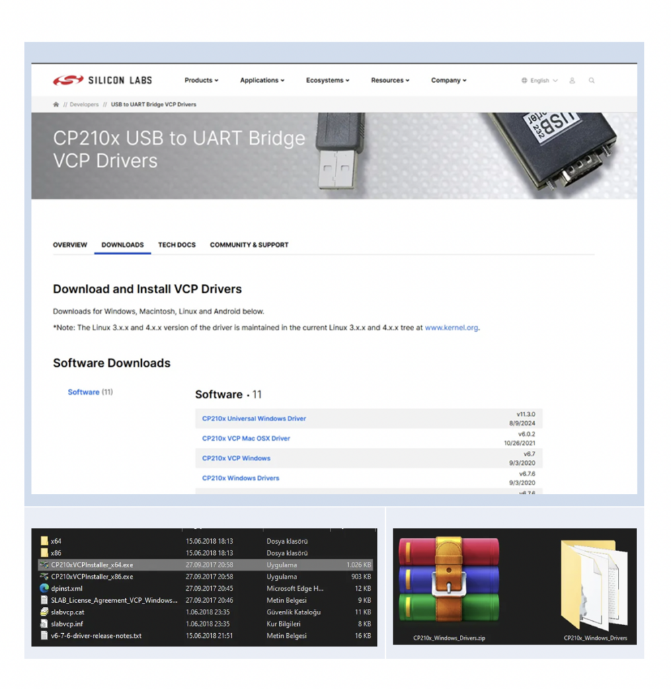Viewport: 671px width, 689px height.
Task: Open the x64 folder icon
Action: pyautogui.click(x=44, y=541)
